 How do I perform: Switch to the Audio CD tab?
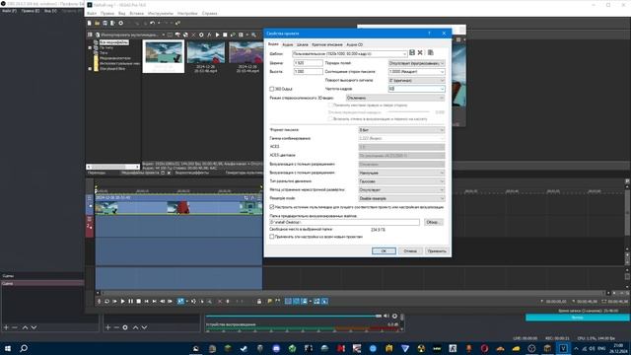coord(355,44)
